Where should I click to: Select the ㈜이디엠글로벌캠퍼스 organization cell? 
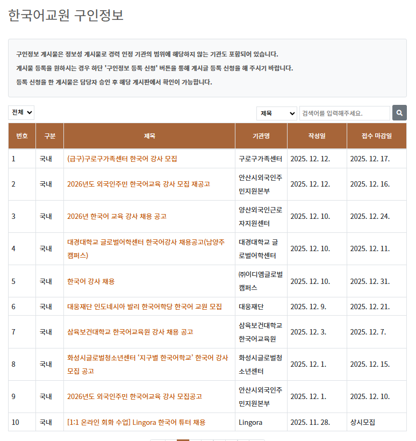pyautogui.click(x=261, y=281)
